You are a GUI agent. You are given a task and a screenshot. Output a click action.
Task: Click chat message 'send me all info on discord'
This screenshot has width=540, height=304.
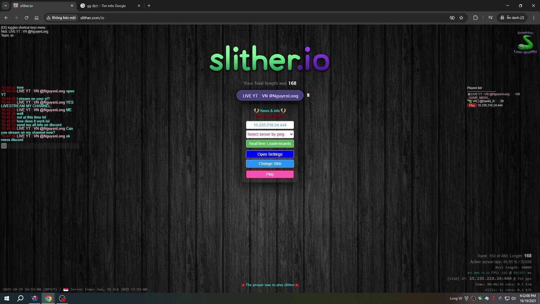[x=39, y=125]
